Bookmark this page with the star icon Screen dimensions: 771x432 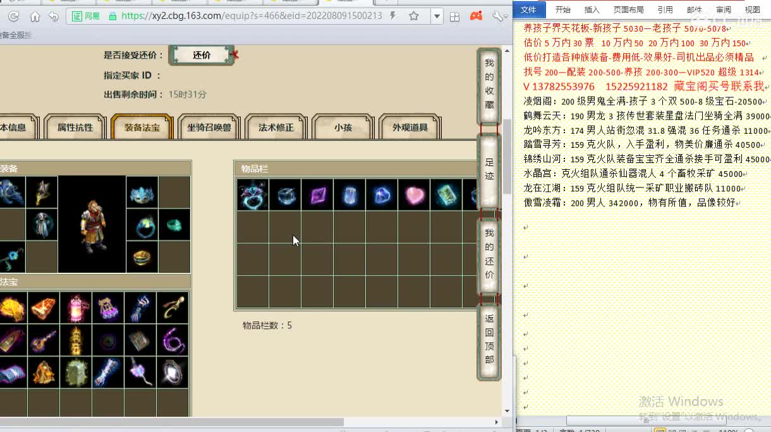[x=414, y=16]
